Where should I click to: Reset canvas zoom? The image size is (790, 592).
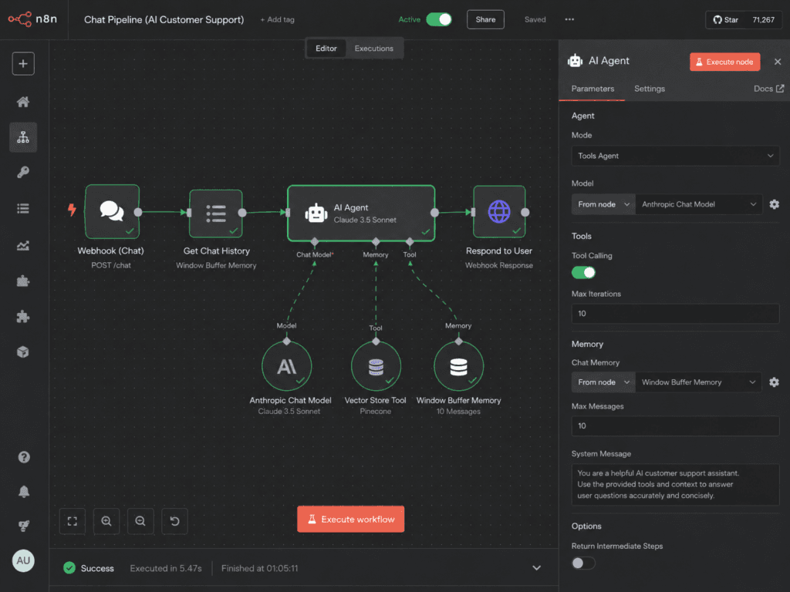click(175, 521)
